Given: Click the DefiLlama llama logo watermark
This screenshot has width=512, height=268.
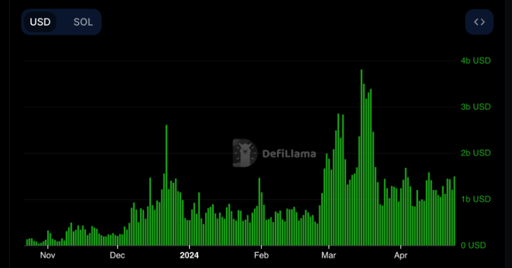Looking at the screenshot, I should click(x=245, y=153).
